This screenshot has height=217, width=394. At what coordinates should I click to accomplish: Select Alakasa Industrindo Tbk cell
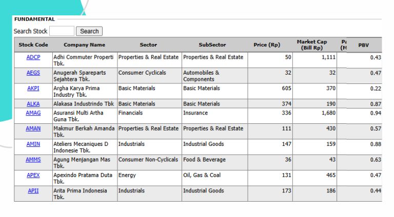[85, 104]
